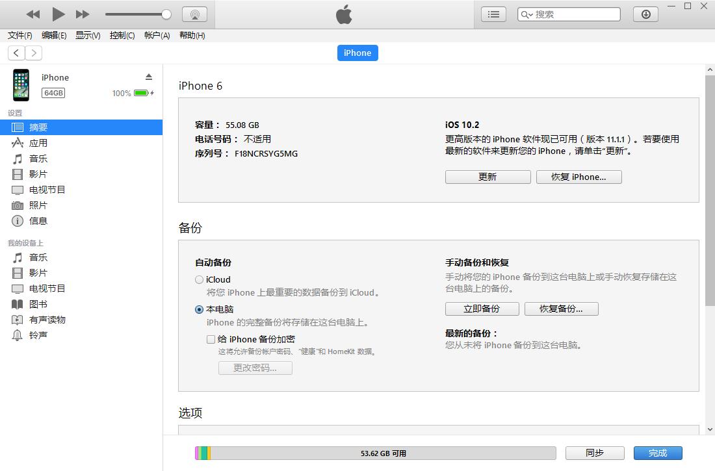Viewport: 715px width, 471px height.
Task: Switch to the iPhone tab
Action: point(357,53)
